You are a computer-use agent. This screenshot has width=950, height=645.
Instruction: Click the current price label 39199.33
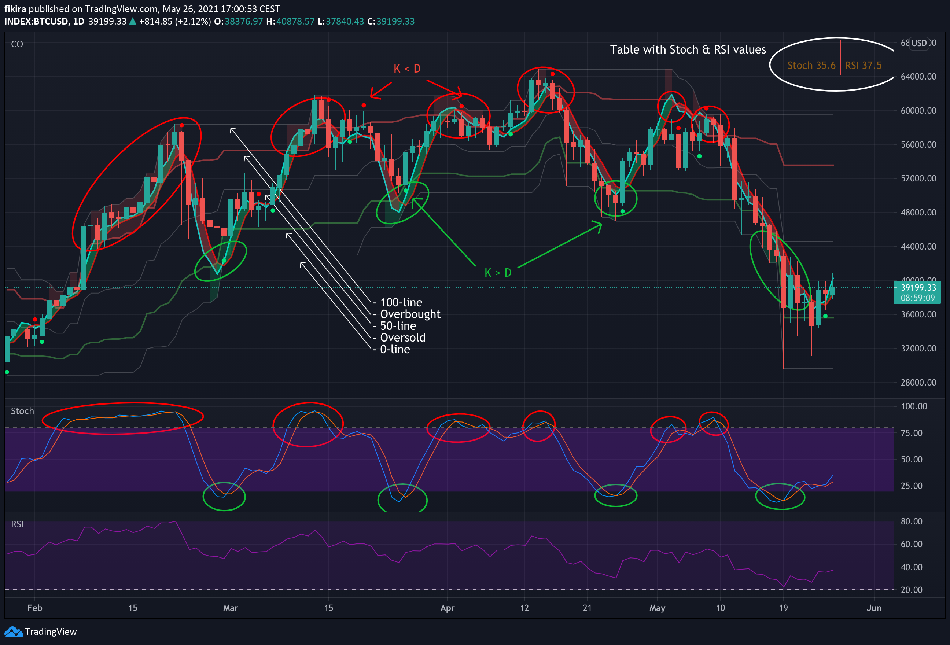918,288
